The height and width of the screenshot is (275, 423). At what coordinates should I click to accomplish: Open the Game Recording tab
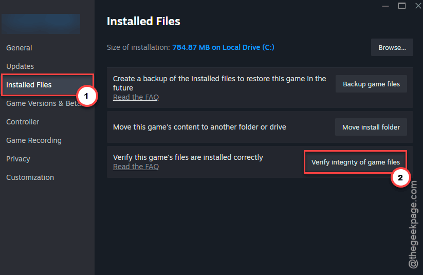pos(34,140)
